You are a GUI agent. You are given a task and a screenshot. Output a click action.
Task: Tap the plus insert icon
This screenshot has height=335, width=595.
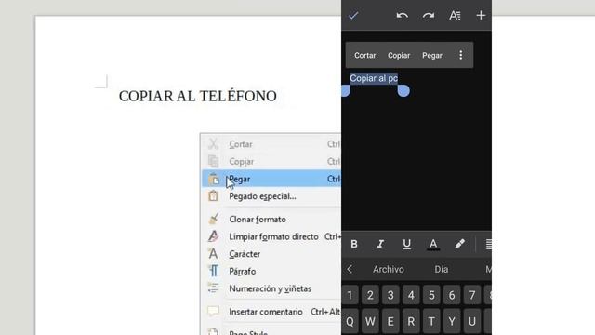pyautogui.click(x=481, y=16)
